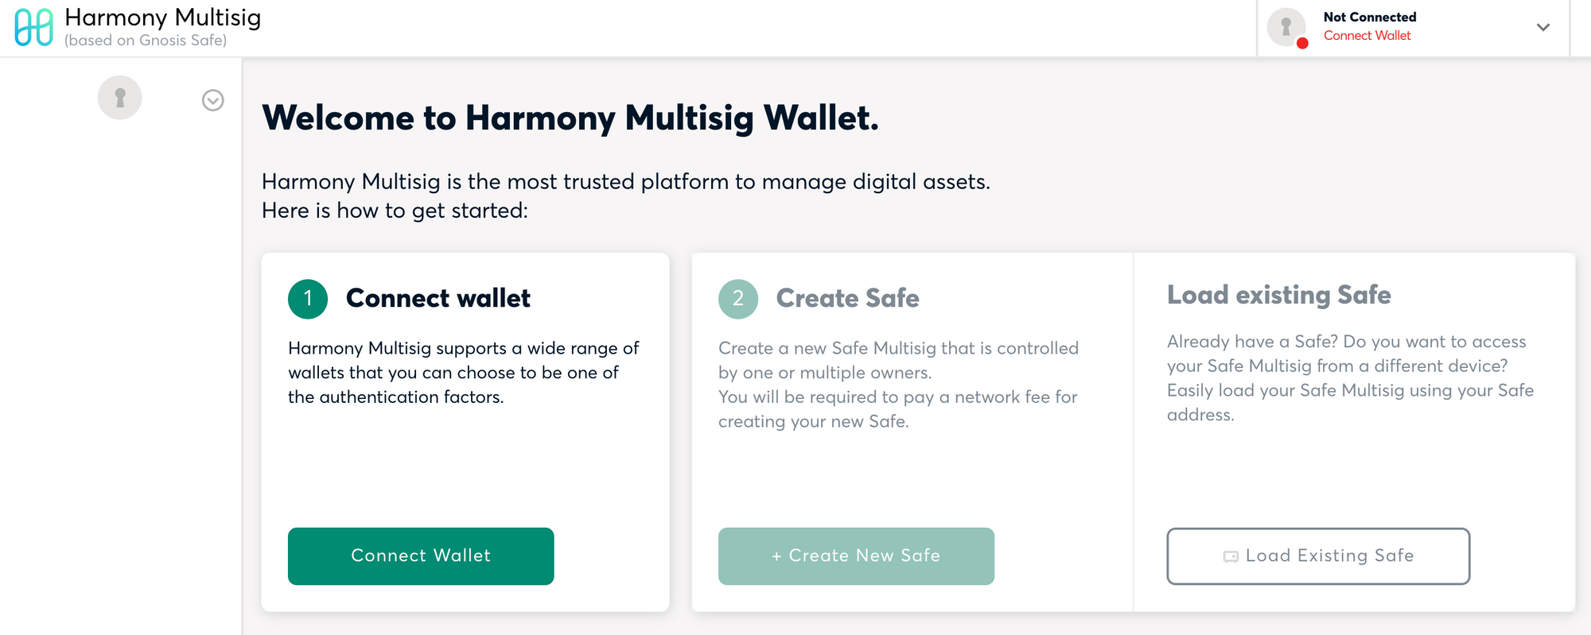Click the Load existing Safe heading
The image size is (1591, 635).
click(x=1278, y=295)
